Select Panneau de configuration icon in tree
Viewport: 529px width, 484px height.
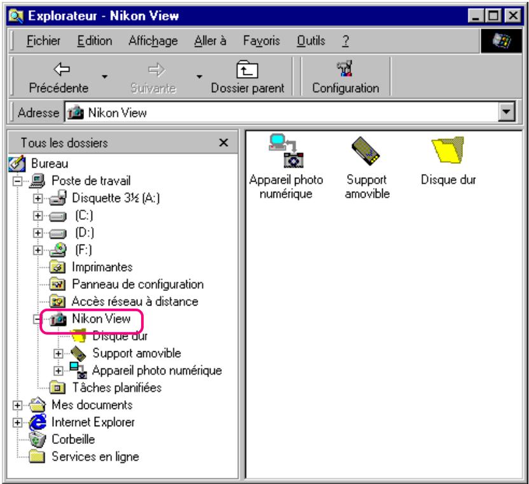pyautogui.click(x=58, y=284)
